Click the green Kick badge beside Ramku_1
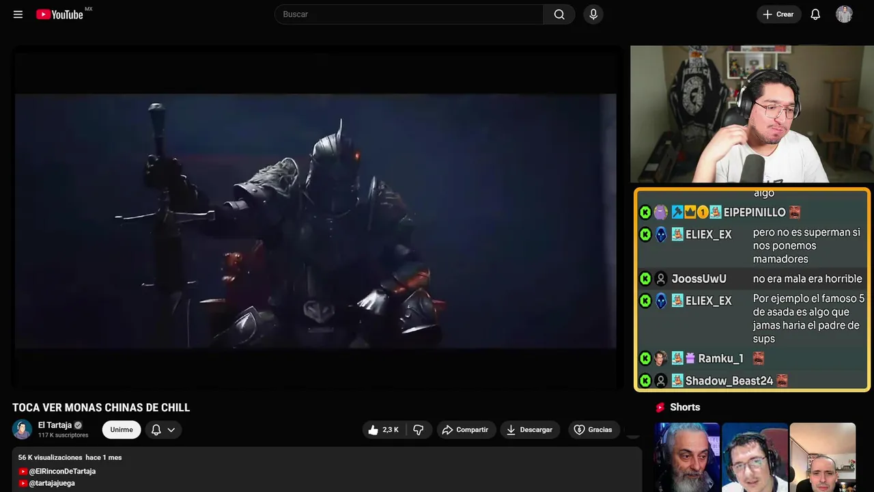 click(x=645, y=359)
